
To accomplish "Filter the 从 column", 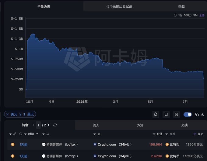I will tap(43, 134).
